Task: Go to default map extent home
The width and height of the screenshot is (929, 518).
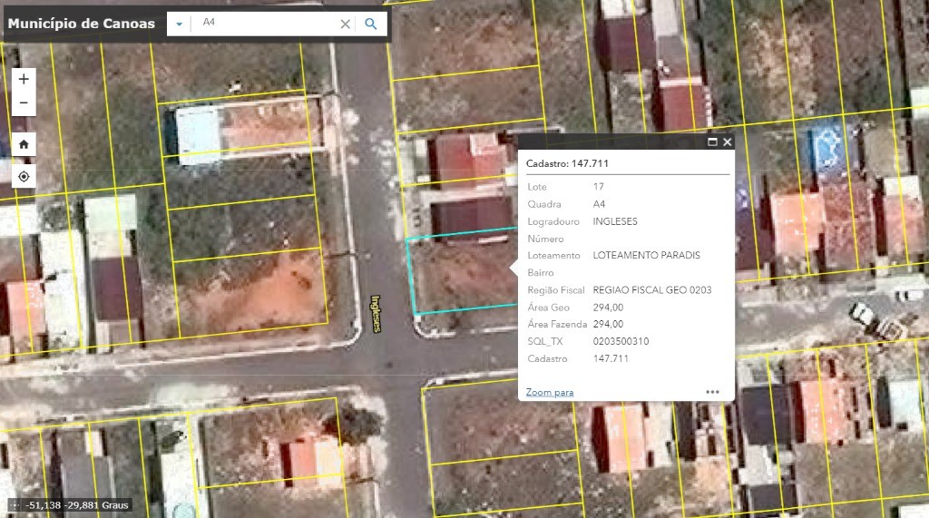Action: tap(24, 144)
